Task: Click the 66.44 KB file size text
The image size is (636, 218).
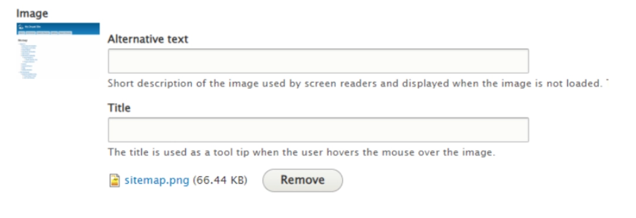Action: pyautogui.click(x=220, y=180)
